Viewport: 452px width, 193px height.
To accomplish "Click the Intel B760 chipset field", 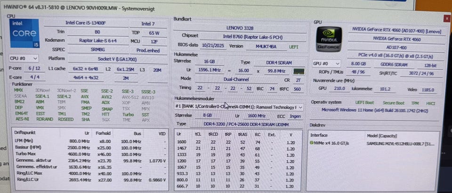I will coord(253,37).
